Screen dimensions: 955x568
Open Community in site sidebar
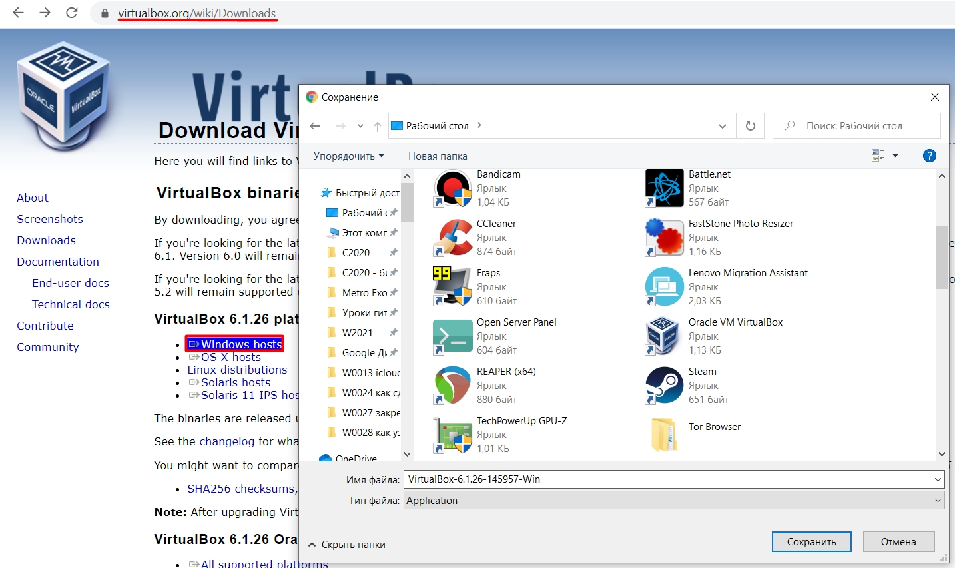pyautogui.click(x=48, y=347)
